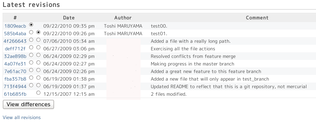Open revision 713f4944 link
Screen dimensions: 316x123
[x=15, y=86]
